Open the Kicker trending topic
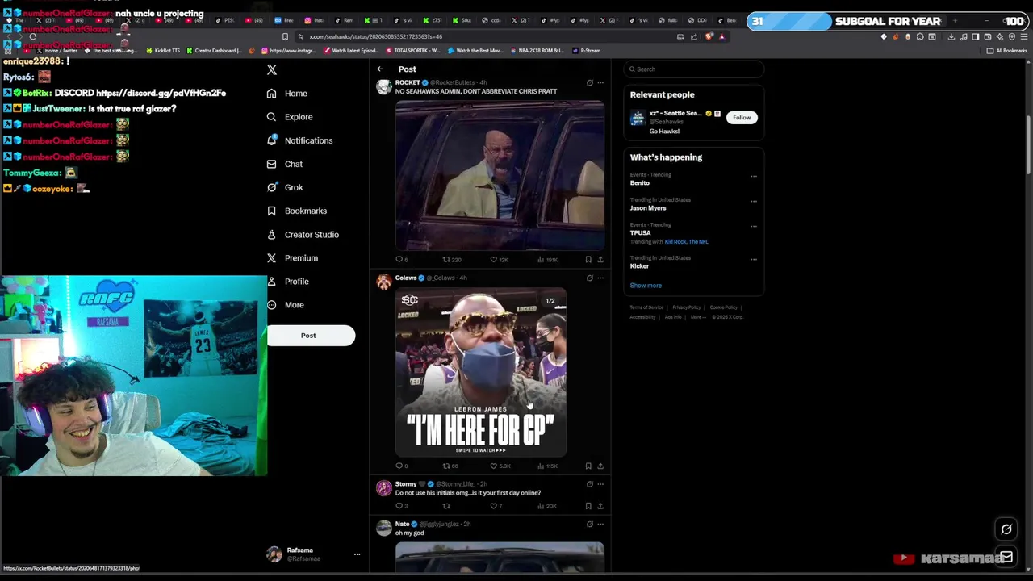Viewport: 1033px width, 581px height. [639, 266]
